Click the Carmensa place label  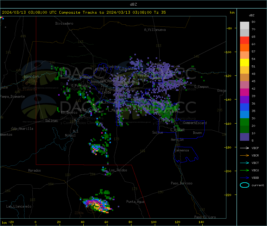coord(182,150)
